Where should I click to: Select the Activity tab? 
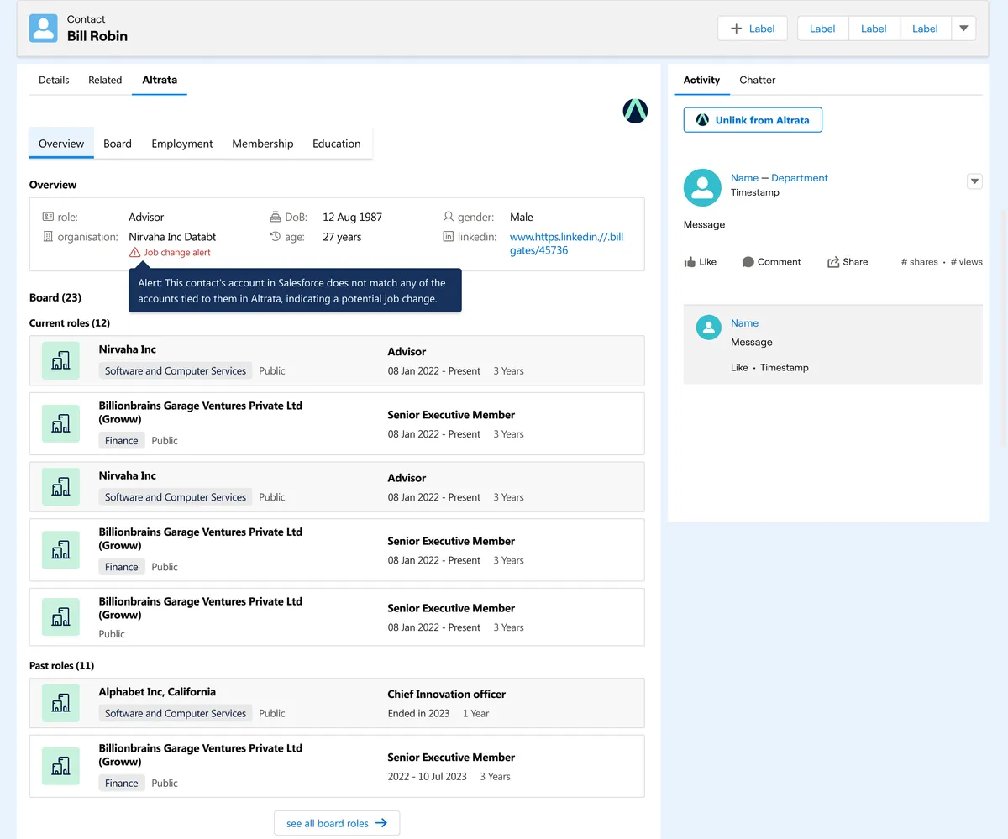pos(701,80)
